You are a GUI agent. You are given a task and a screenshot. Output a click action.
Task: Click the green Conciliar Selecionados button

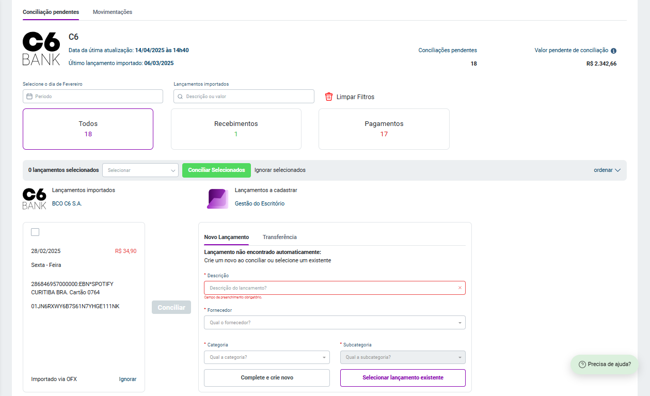(x=216, y=170)
